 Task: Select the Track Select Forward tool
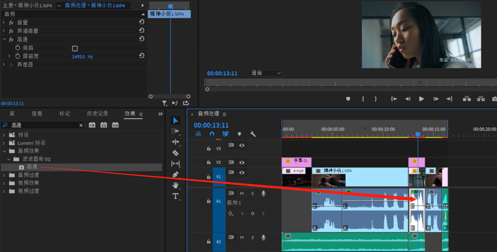coord(175,131)
